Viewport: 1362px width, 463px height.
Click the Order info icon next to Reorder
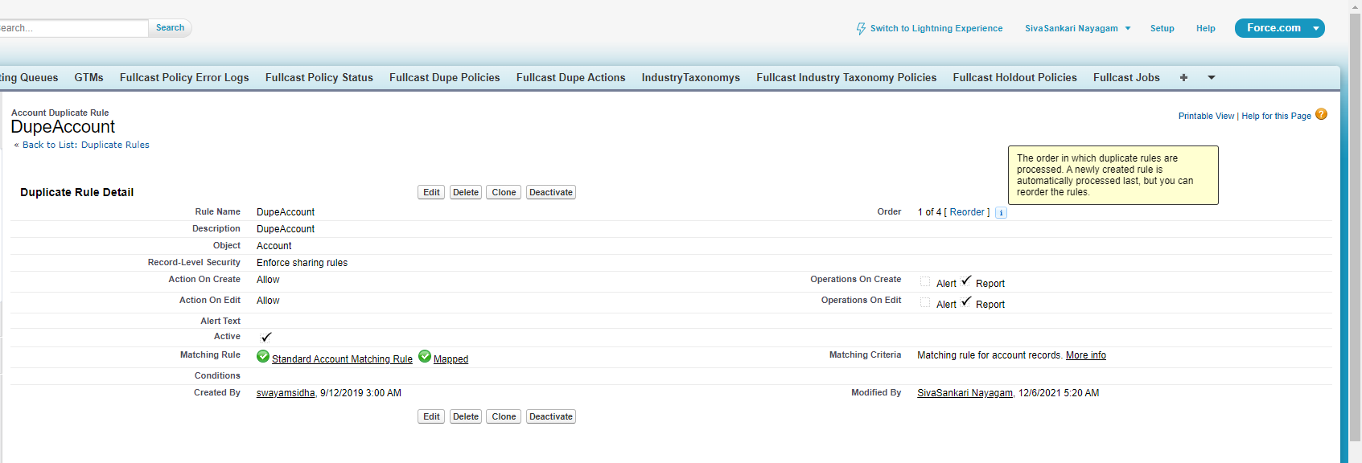coord(1001,213)
